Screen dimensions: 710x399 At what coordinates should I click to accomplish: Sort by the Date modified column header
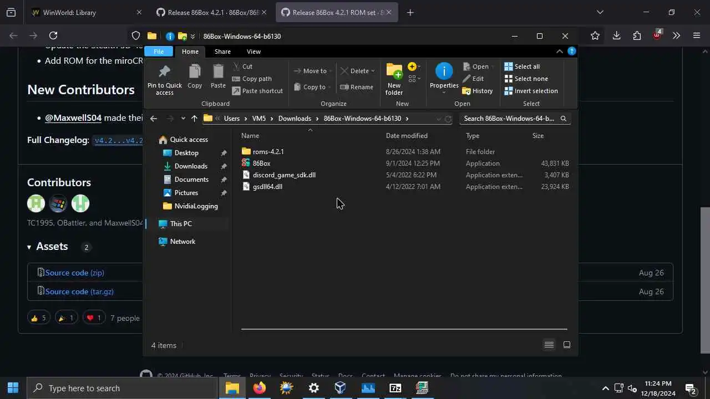(407, 136)
